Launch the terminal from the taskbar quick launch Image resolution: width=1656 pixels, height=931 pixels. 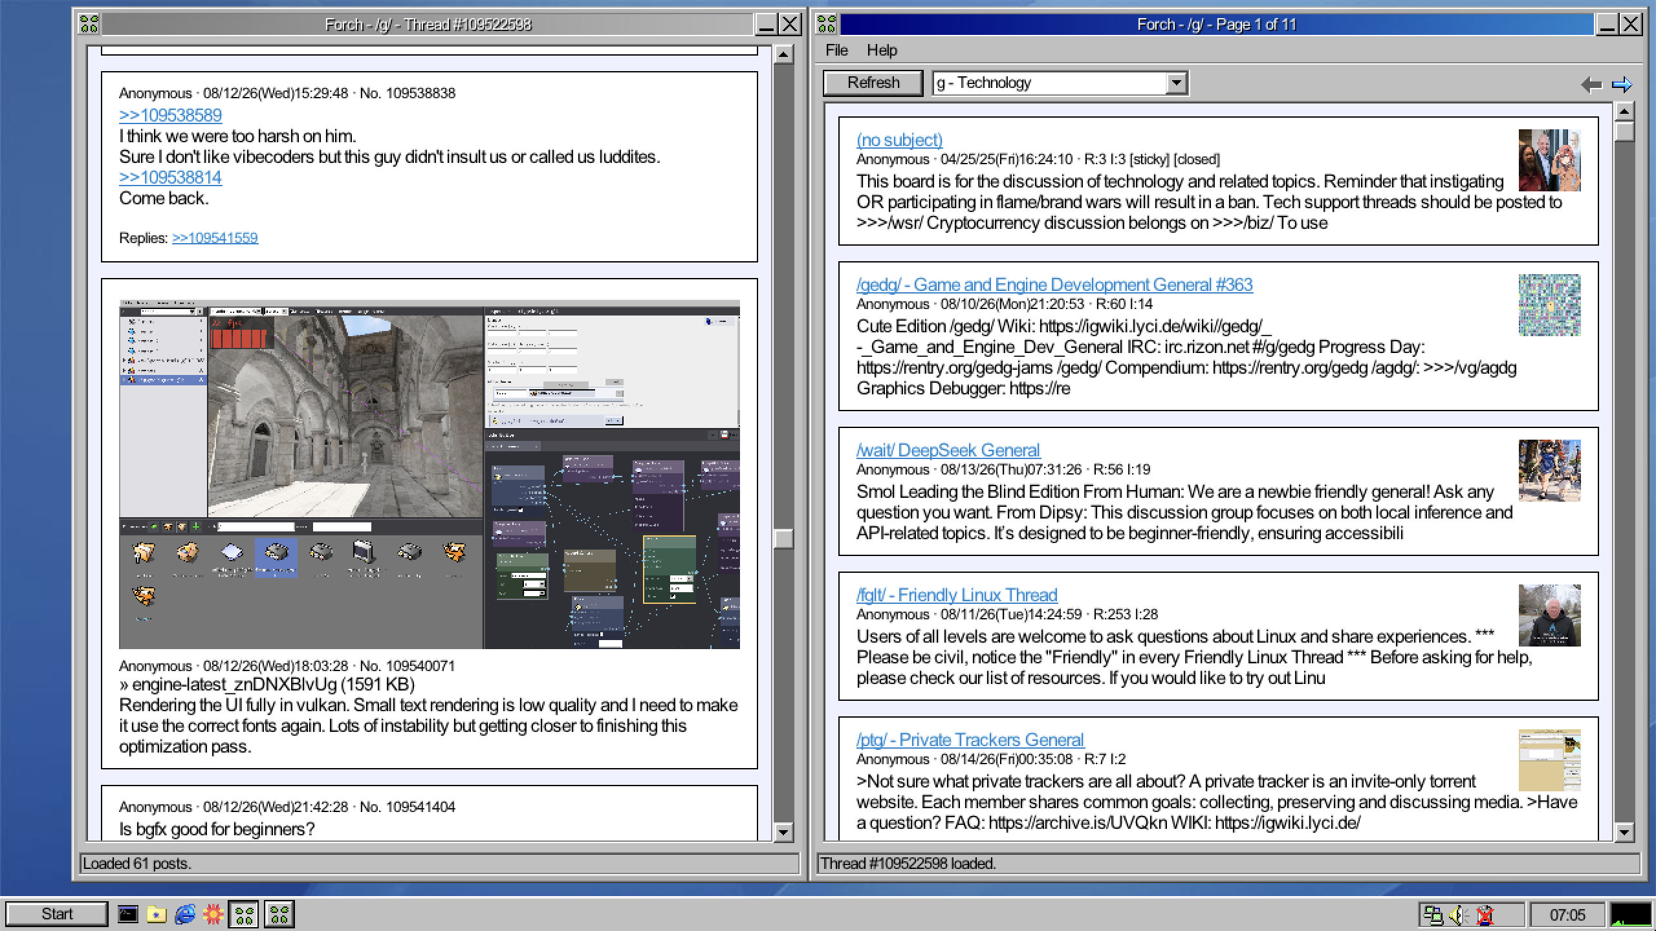[127, 914]
